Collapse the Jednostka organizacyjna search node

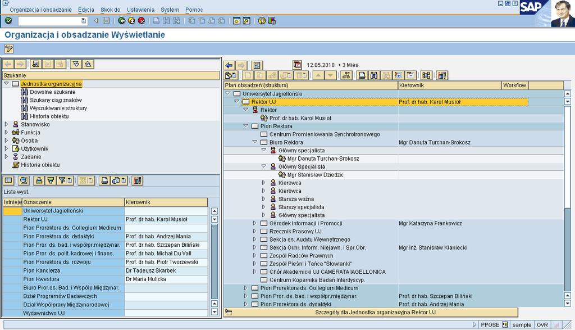(x=6, y=84)
